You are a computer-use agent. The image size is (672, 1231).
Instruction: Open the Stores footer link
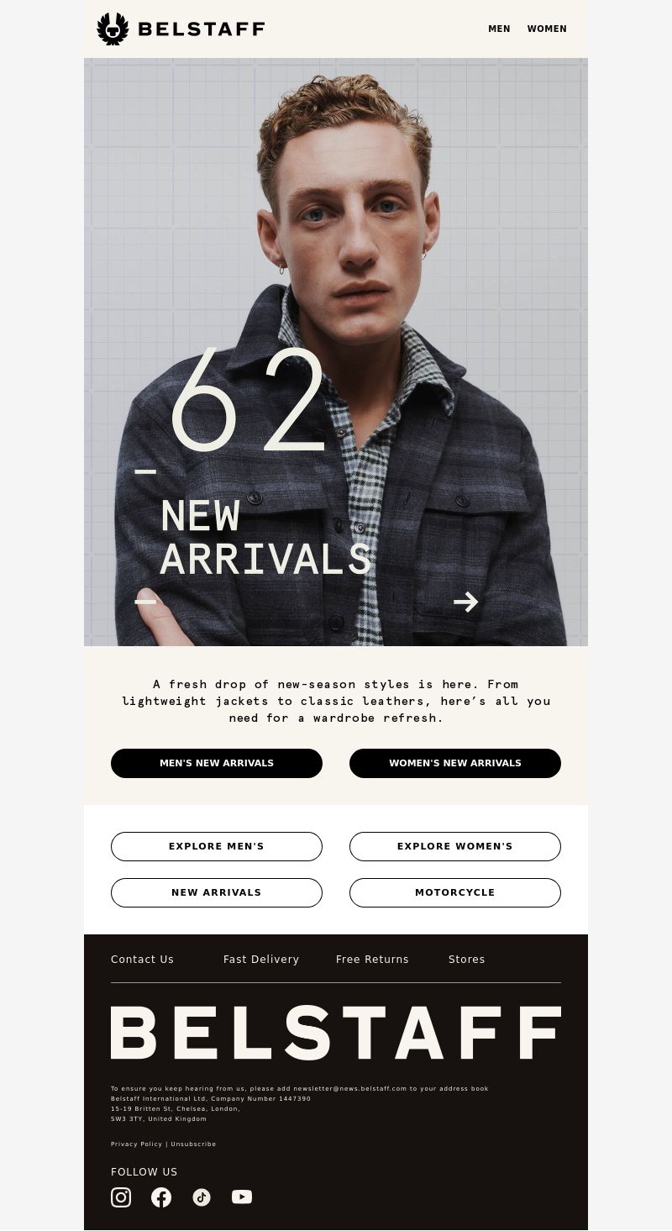(466, 960)
